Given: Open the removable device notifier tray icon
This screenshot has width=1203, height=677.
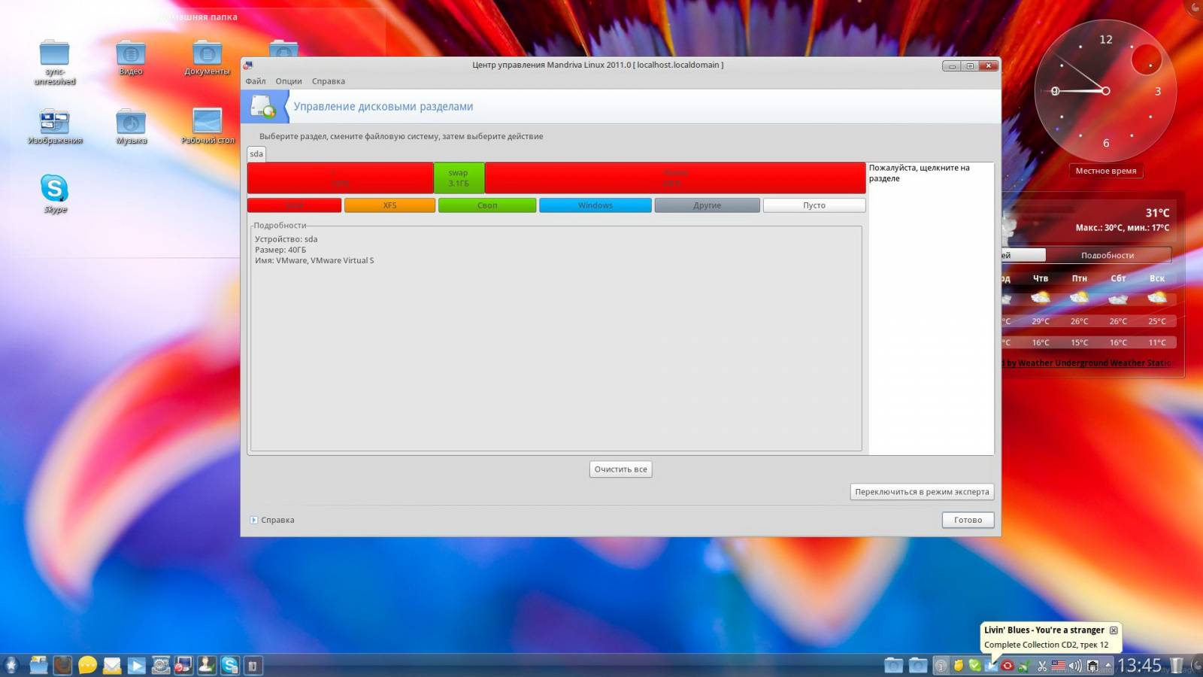Looking at the screenshot, I should [x=1093, y=665].
